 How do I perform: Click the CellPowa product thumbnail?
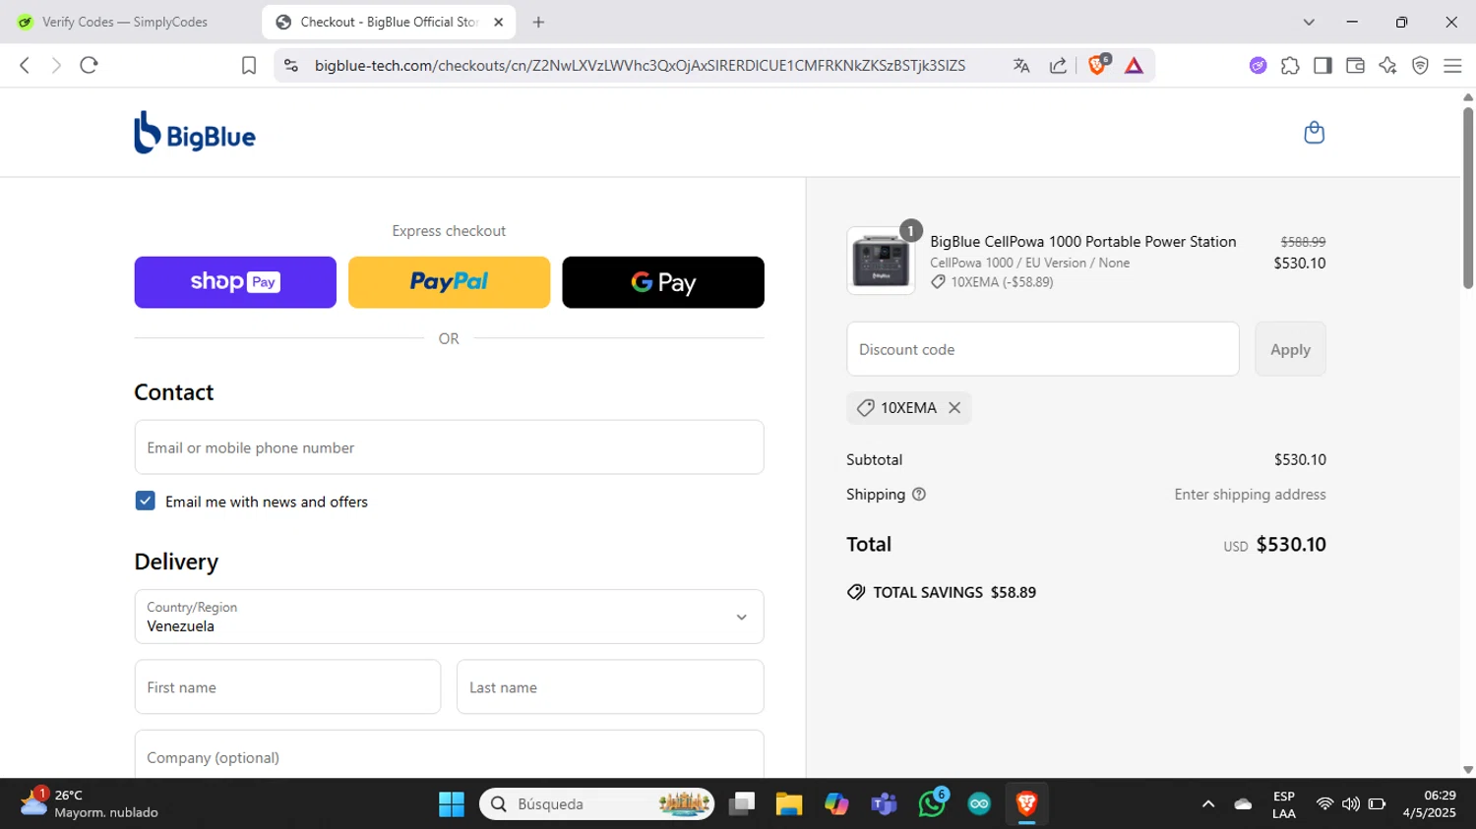tap(881, 262)
